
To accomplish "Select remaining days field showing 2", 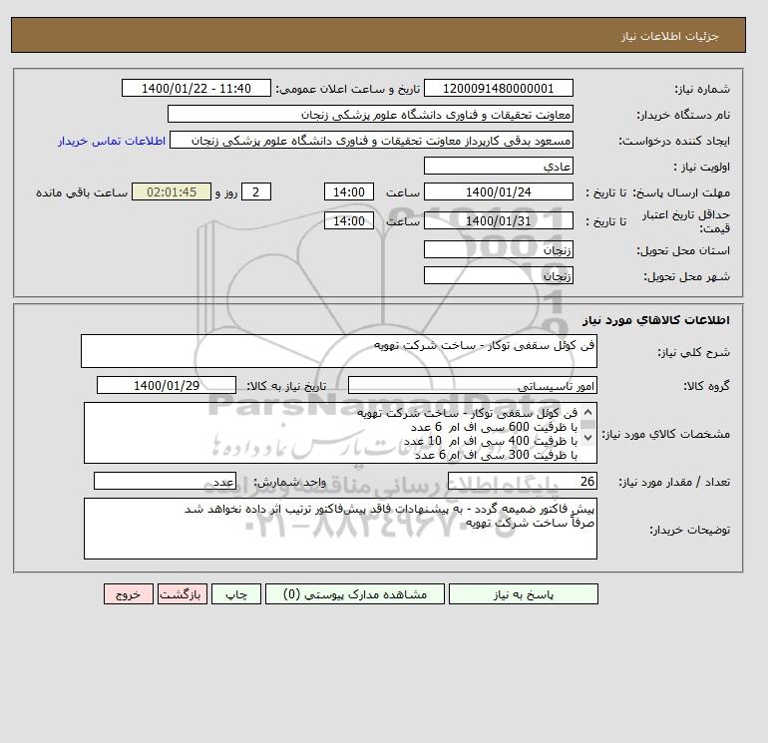I will [255, 192].
